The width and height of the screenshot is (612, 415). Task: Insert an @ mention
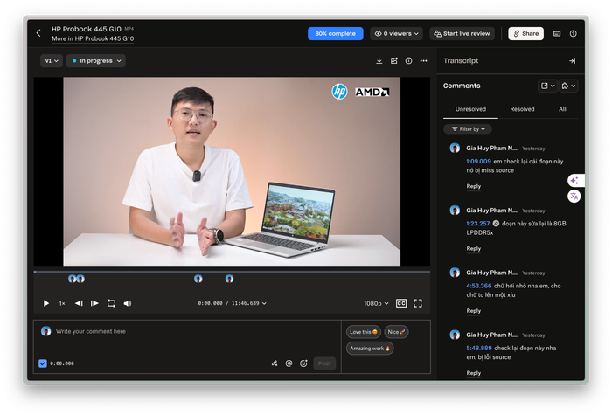pyautogui.click(x=289, y=363)
